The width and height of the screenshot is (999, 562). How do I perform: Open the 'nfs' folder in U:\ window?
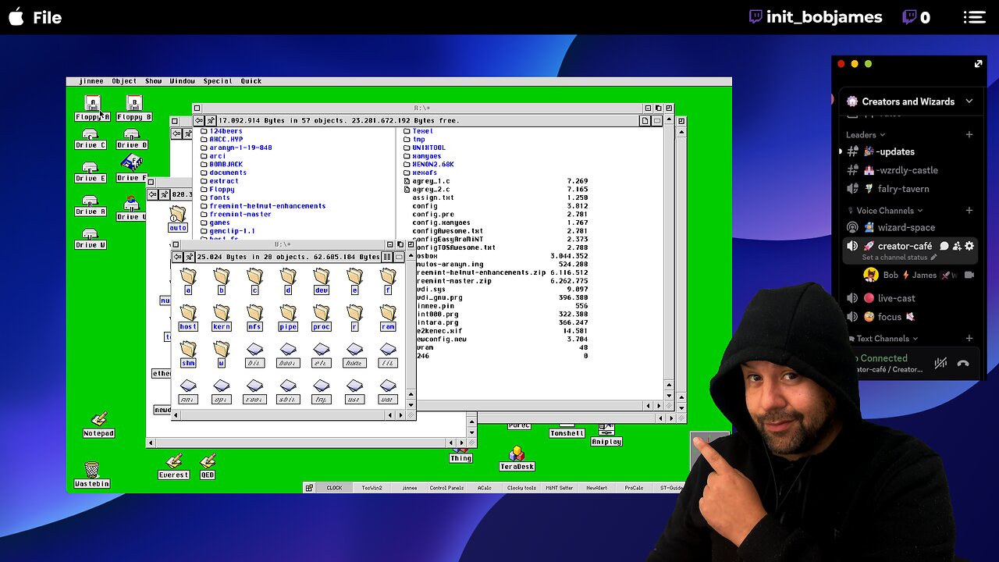coord(254,318)
